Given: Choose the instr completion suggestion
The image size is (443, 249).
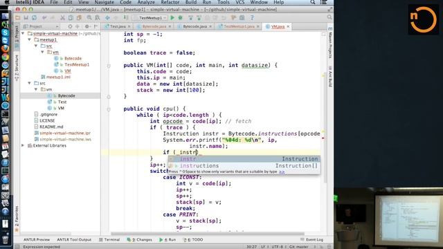Looking at the screenshot, I should (x=244, y=159).
